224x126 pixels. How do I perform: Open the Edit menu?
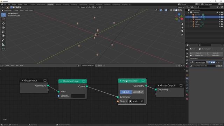tap(9, 4)
